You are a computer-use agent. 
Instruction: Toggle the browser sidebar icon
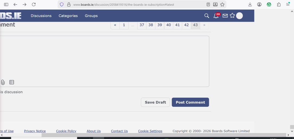[x=6, y=5]
